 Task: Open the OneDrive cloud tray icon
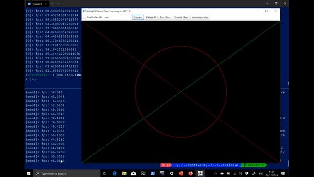222,173
